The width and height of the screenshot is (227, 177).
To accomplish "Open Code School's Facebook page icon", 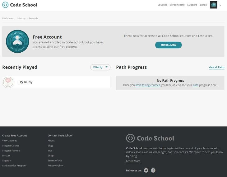I will pos(153,170).
